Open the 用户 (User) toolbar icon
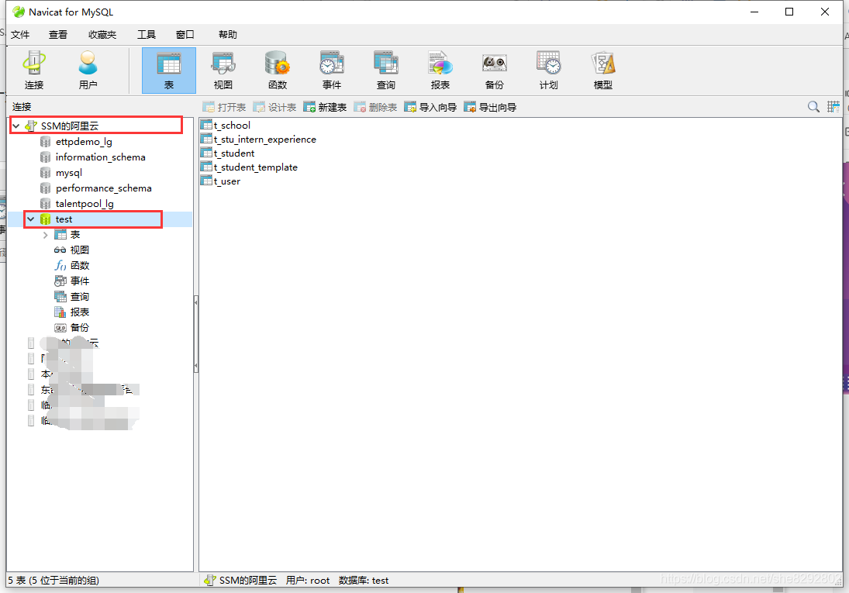This screenshot has height=593, width=849. coord(88,71)
